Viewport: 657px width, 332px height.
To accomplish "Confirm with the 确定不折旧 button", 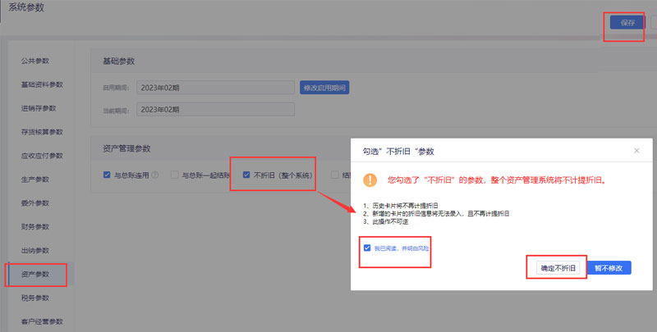I will (558, 268).
